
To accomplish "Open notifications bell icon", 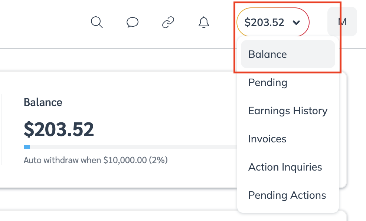I will pyautogui.click(x=204, y=22).
